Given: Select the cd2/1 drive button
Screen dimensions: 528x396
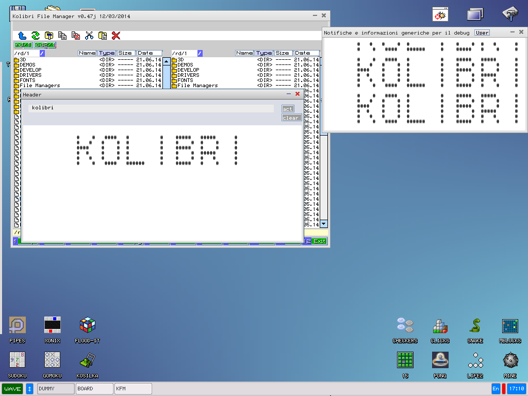Looking at the screenshot, I should [44, 45].
